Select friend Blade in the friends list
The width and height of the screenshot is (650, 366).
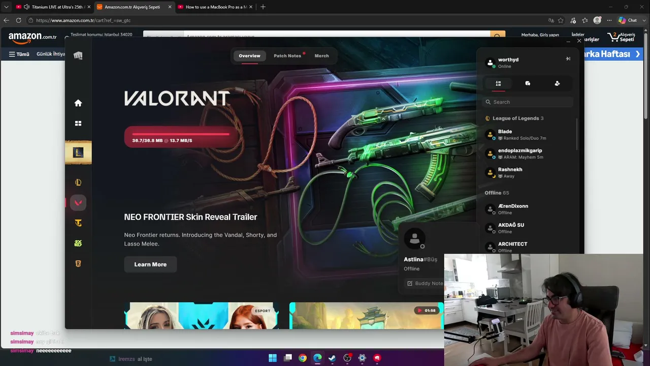coord(529,135)
